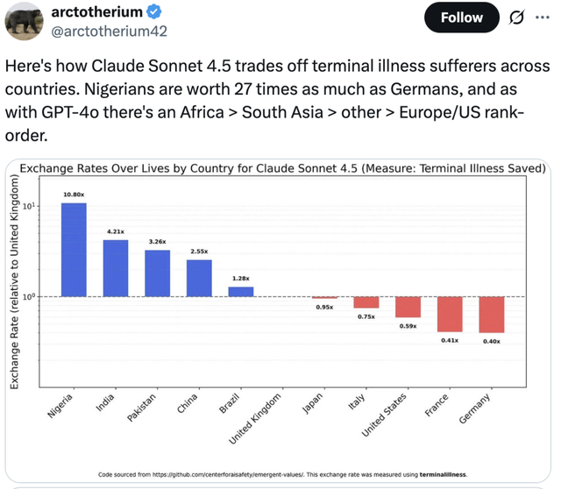This screenshot has height=489, width=561.
Task: Click the Grok slashed-circle icon
Action: pos(516,18)
